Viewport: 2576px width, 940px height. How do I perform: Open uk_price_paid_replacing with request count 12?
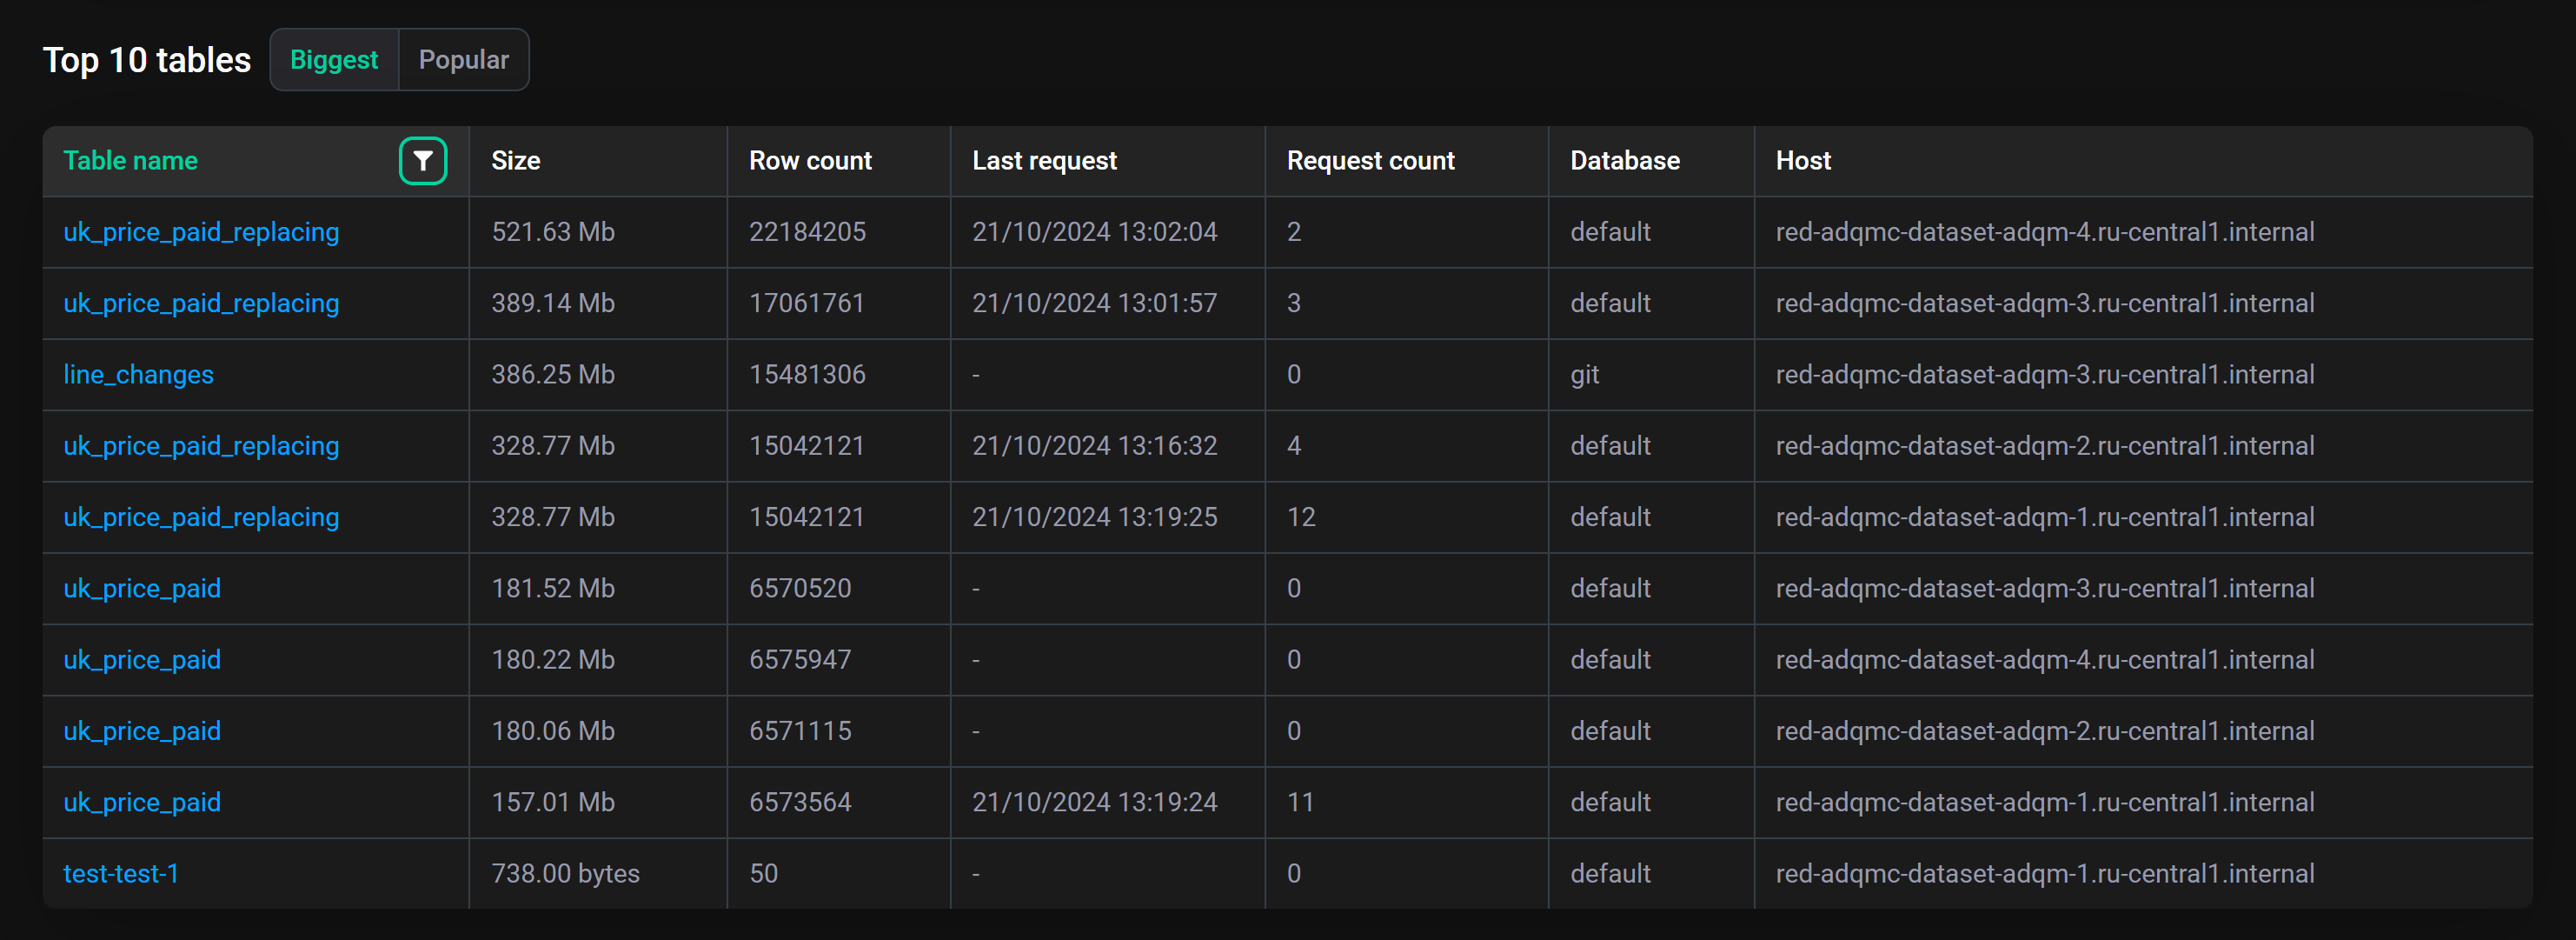tap(201, 517)
